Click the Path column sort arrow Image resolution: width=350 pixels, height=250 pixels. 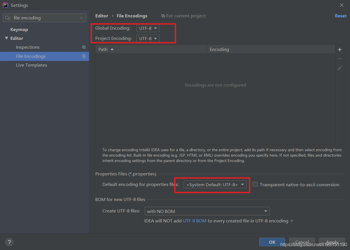coord(112,49)
